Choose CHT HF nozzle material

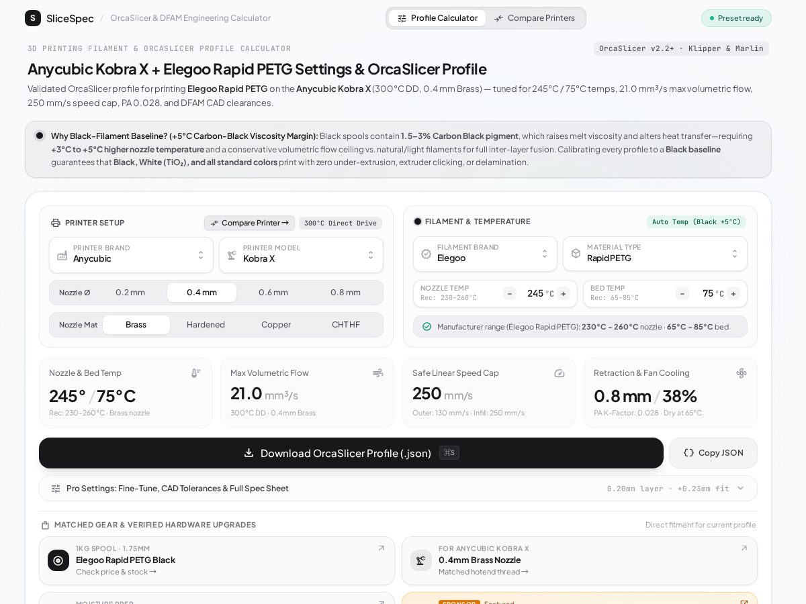tap(346, 325)
